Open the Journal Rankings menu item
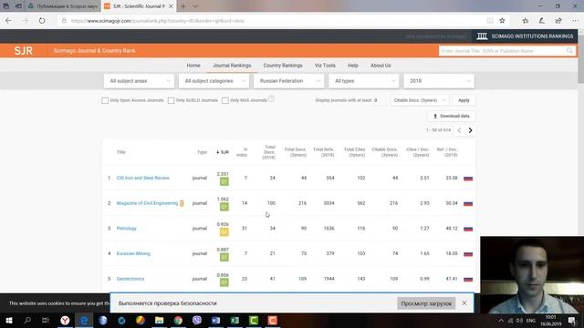Image resolution: width=584 pixels, height=328 pixels. pos(232,66)
